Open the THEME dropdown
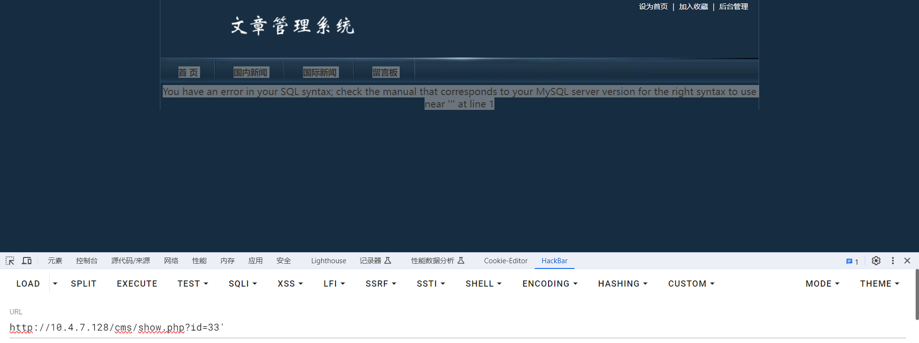The height and width of the screenshot is (343, 919). point(880,284)
